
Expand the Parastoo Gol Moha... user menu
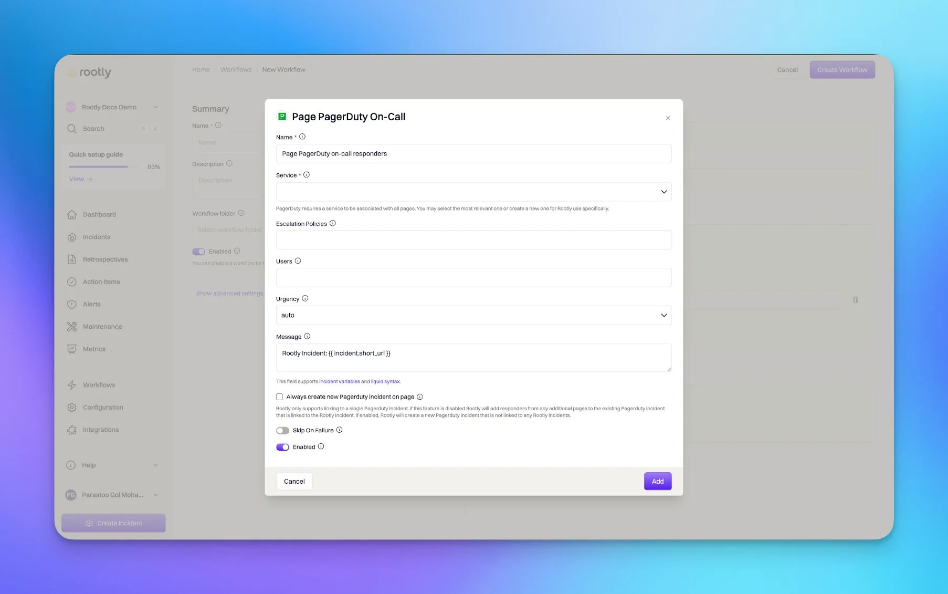point(112,495)
